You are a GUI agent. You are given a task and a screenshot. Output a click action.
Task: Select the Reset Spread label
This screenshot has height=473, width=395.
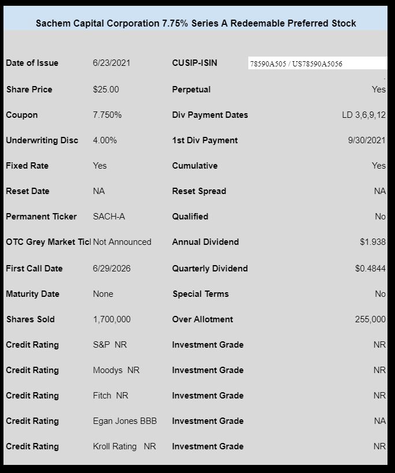click(199, 191)
